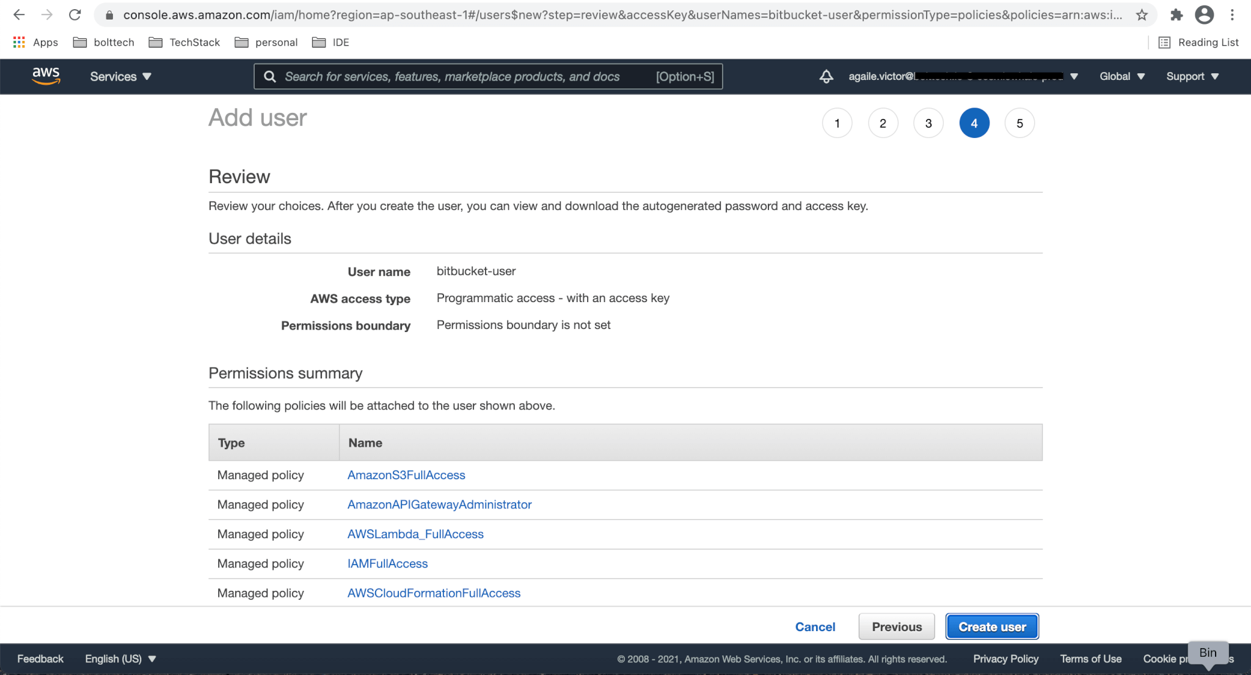
Task: Jump to wizard step 3 circle
Action: coord(928,123)
